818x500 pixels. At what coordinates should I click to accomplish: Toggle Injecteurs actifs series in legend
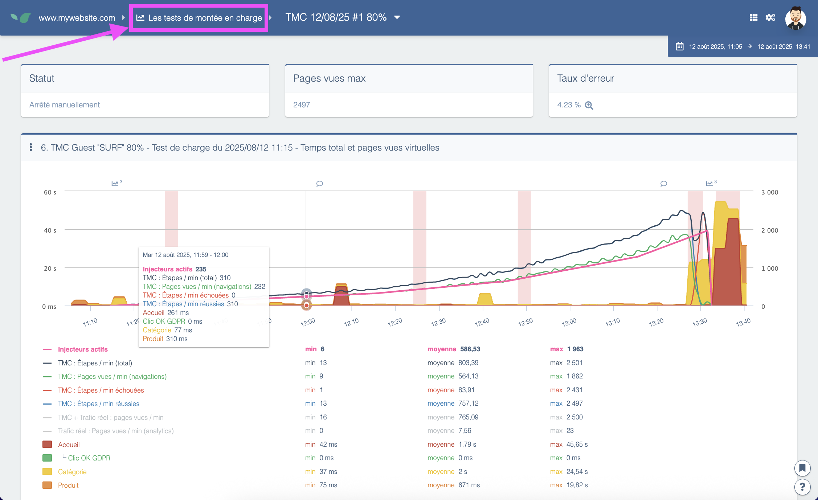tap(83, 349)
